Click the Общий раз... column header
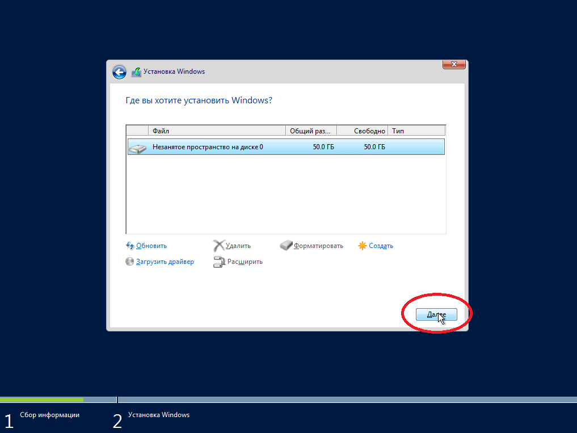The height and width of the screenshot is (433, 577). point(311,131)
